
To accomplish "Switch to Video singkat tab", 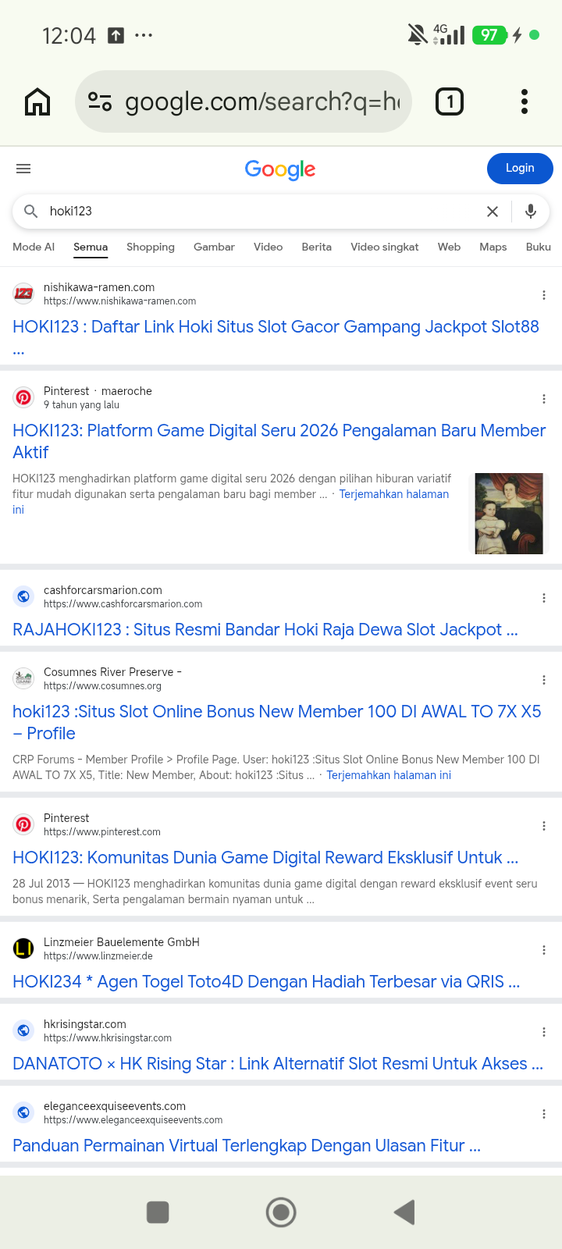I will (384, 247).
